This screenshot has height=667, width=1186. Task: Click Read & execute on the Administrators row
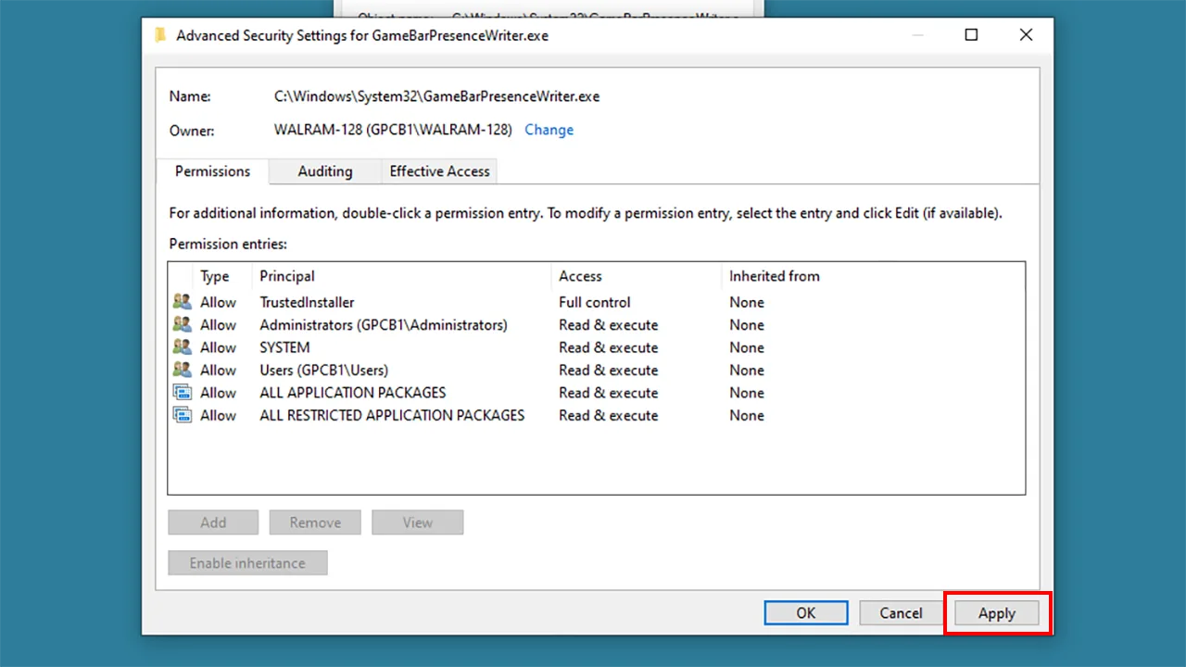coord(608,325)
